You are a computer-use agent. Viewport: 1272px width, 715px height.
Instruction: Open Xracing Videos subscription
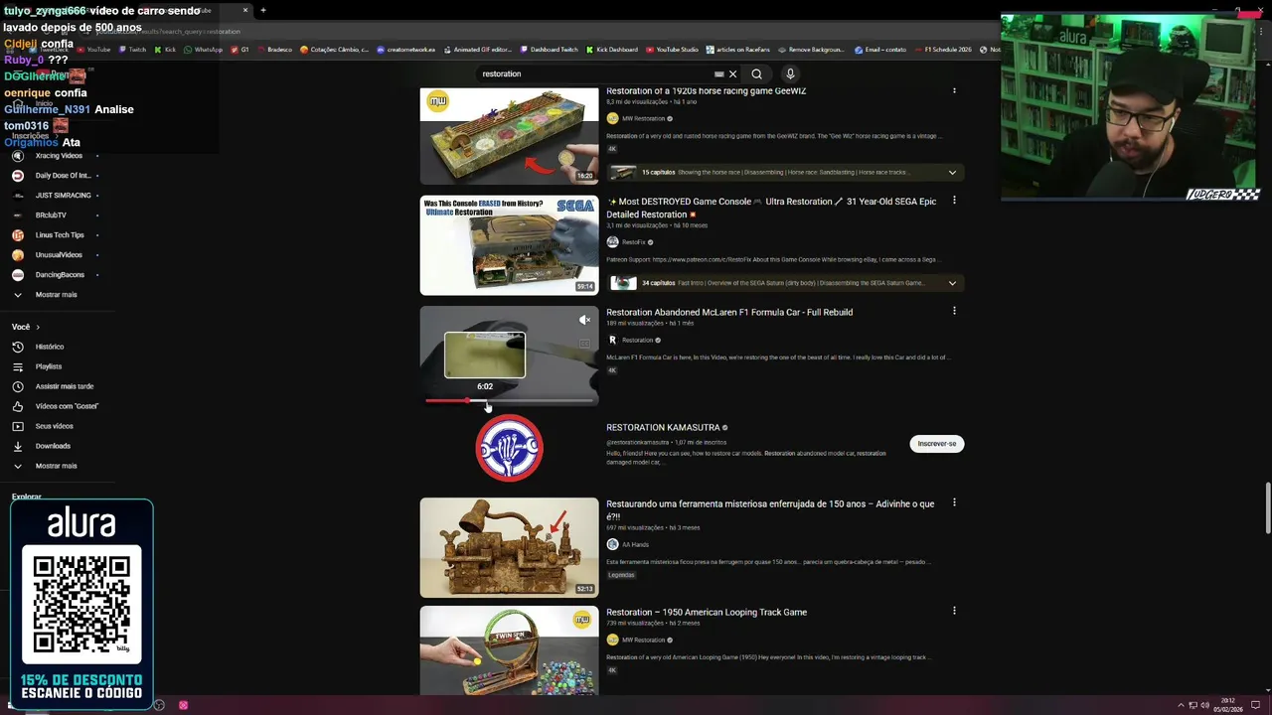(59, 156)
